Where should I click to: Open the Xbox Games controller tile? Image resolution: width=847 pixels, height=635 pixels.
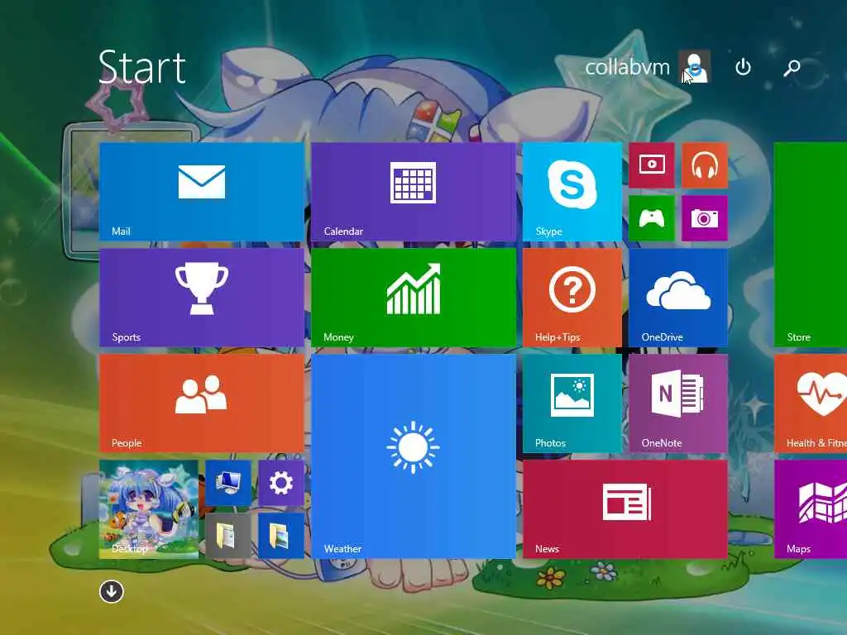pos(652,218)
